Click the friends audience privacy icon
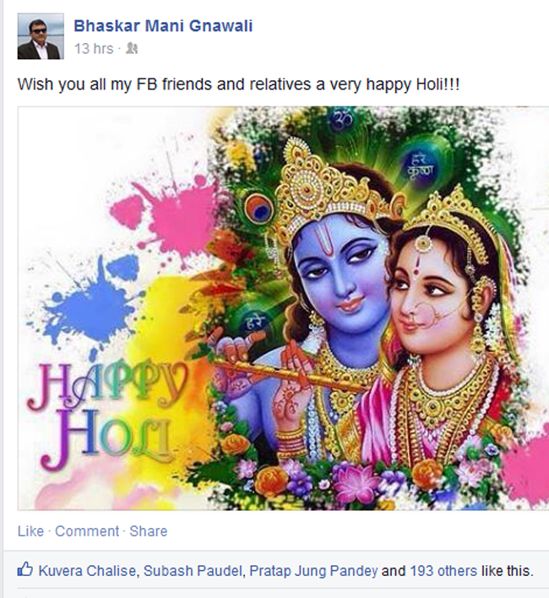The width and height of the screenshot is (549, 598). click(x=132, y=48)
